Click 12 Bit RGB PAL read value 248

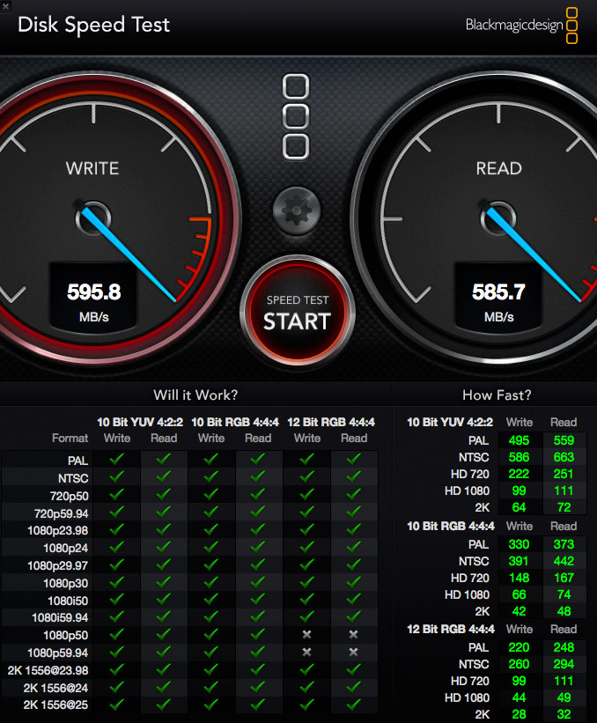pos(564,647)
